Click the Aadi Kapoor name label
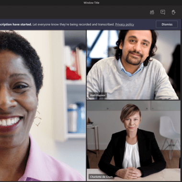The width and height of the screenshot is (182, 182). (x=98, y=95)
